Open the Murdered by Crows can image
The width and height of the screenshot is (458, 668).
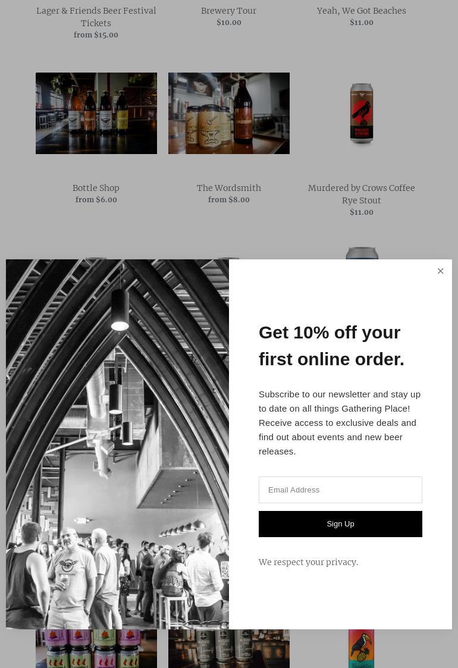361,114
